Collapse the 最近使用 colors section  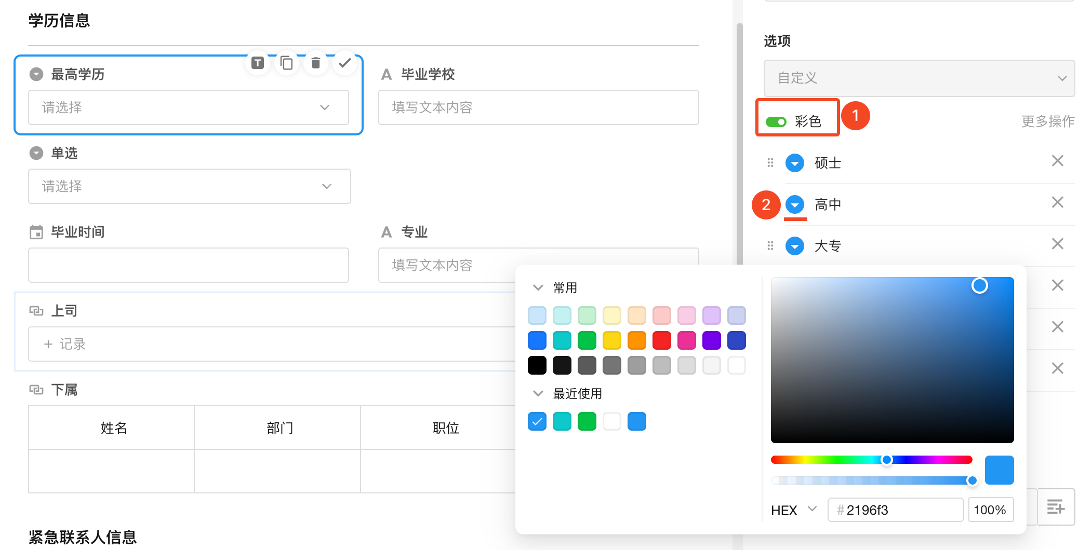pos(538,393)
